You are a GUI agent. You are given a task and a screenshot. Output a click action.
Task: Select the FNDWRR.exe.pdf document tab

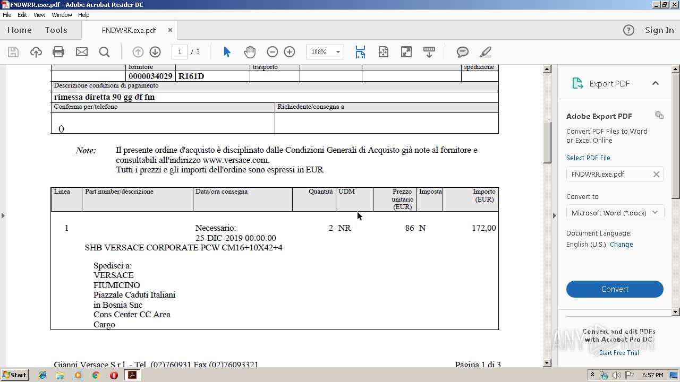pyautogui.click(x=129, y=30)
